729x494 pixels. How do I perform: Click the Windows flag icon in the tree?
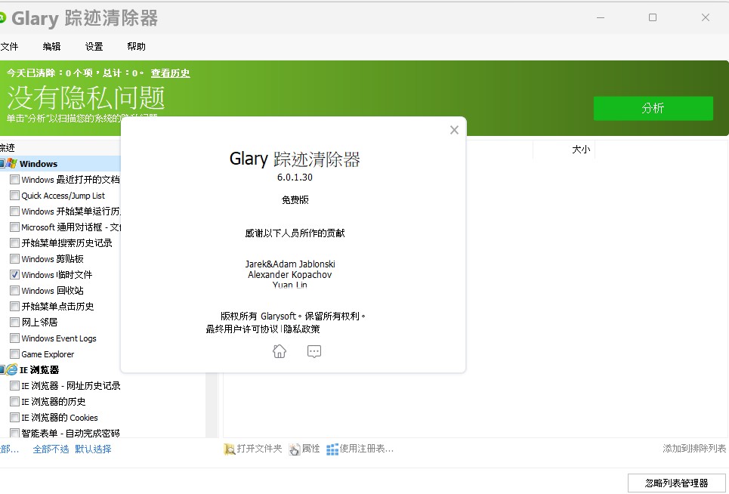coord(12,164)
